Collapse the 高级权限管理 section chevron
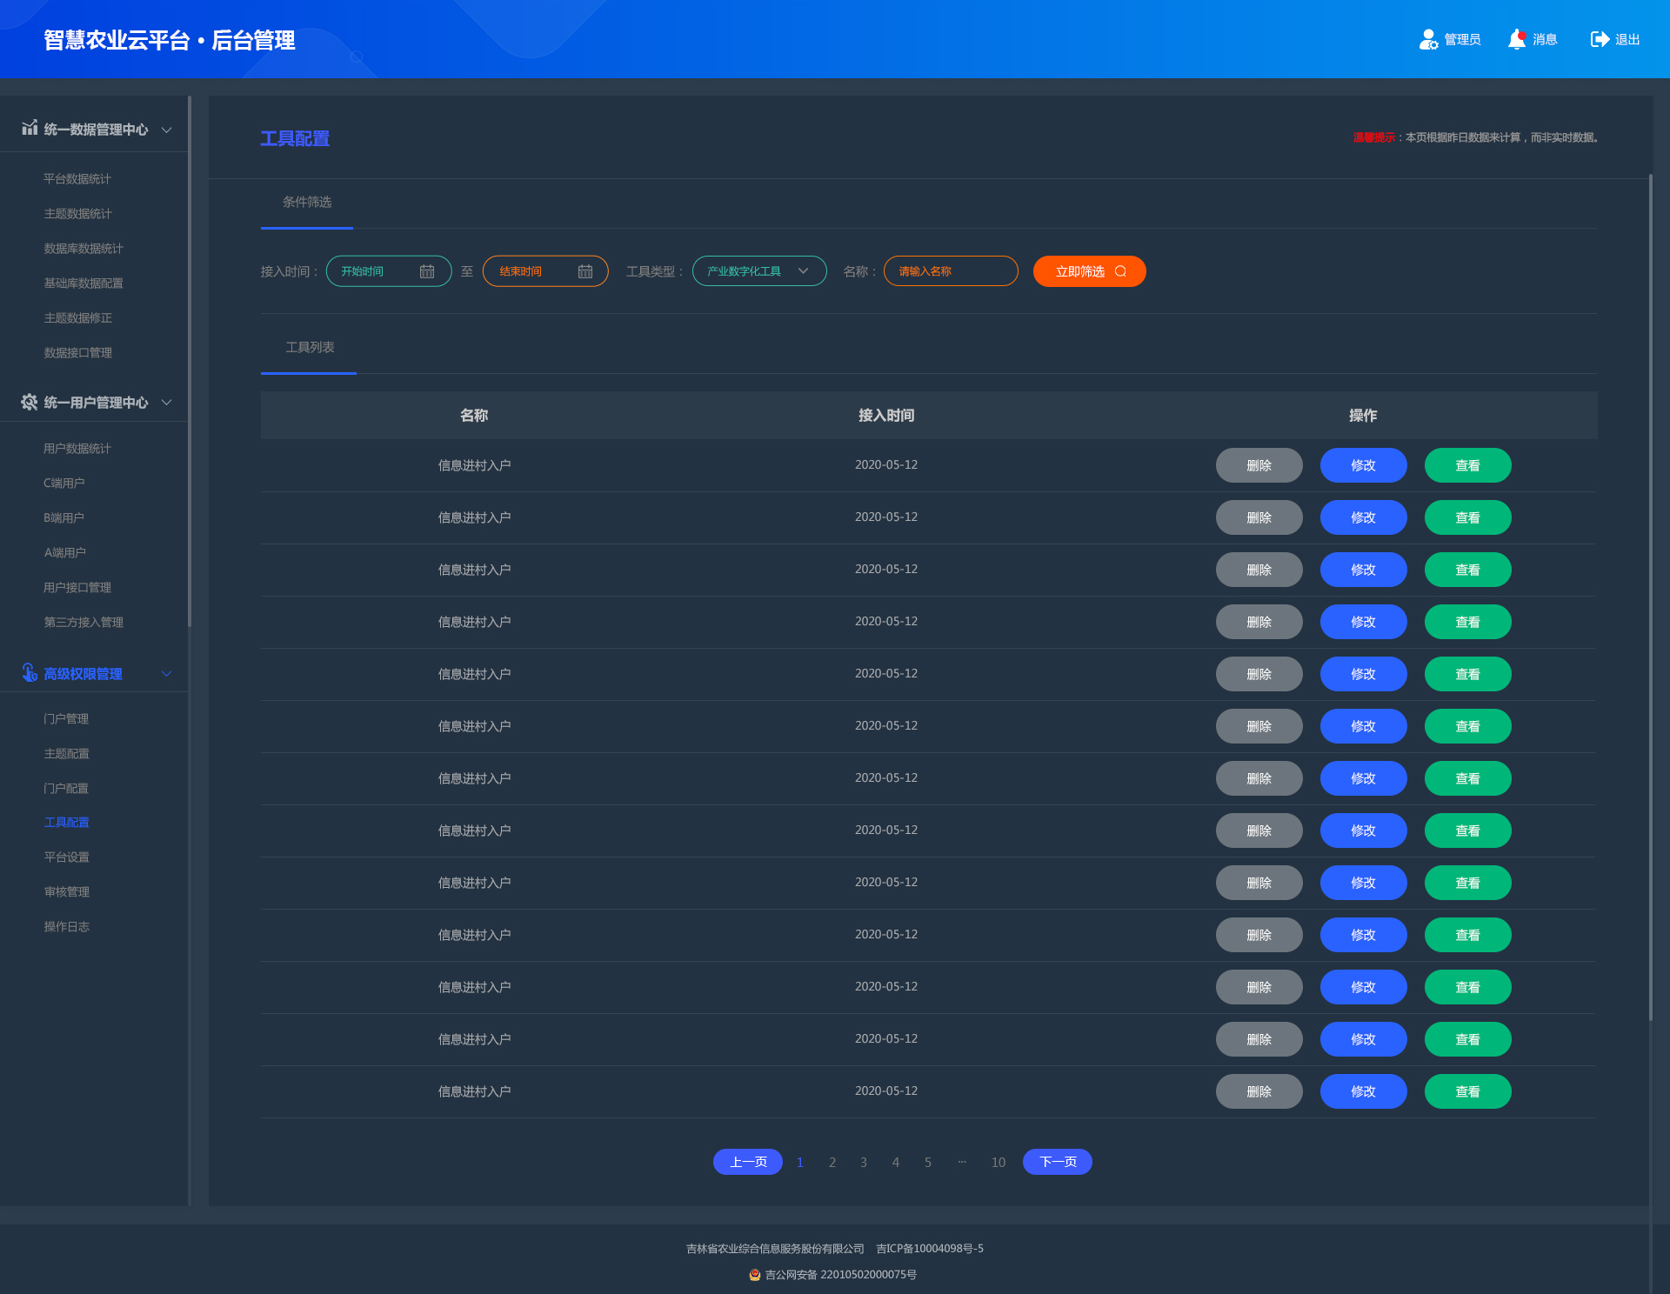Image resolution: width=1670 pixels, height=1294 pixels. coord(167,673)
